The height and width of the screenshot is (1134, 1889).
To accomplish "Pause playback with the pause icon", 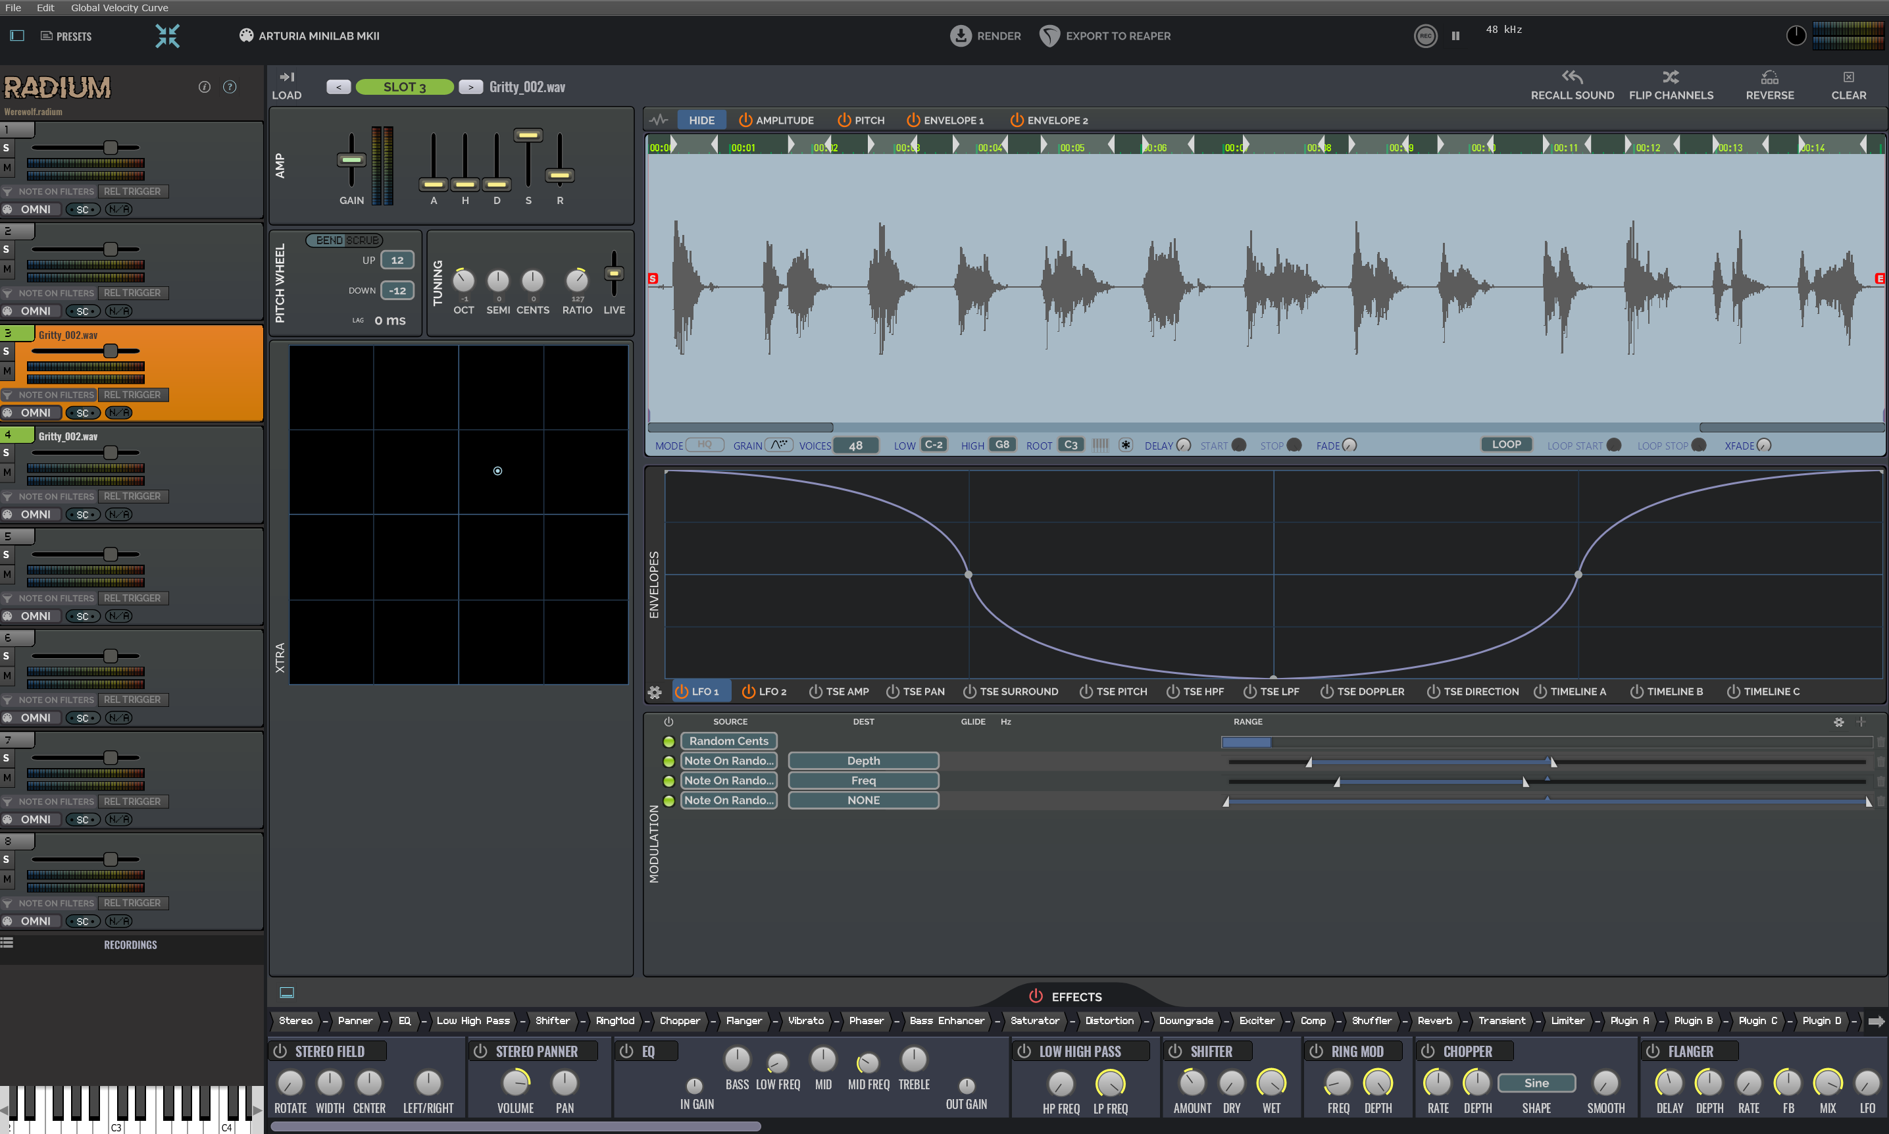I will (1455, 36).
